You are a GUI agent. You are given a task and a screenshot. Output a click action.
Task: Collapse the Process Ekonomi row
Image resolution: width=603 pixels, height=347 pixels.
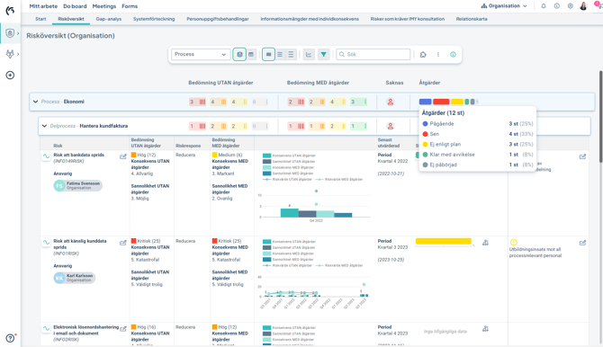[x=35, y=102]
